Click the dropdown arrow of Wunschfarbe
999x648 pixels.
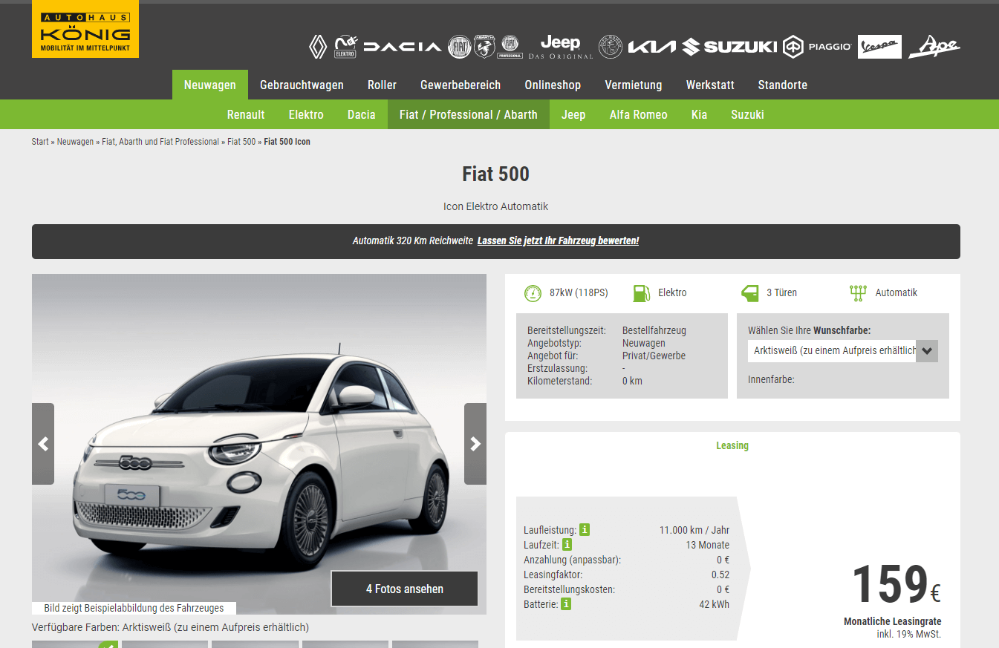pos(927,351)
